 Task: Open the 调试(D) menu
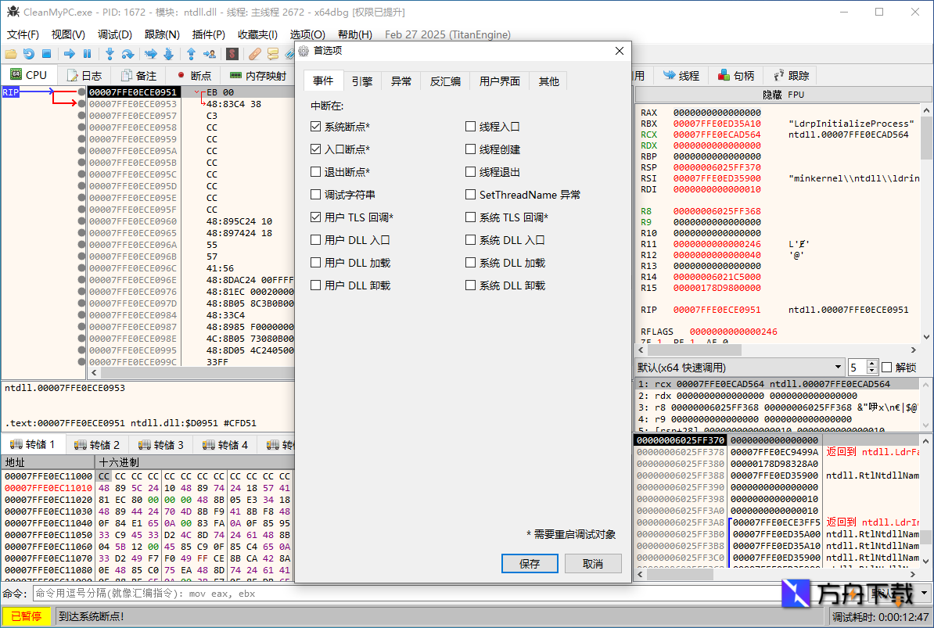click(116, 34)
